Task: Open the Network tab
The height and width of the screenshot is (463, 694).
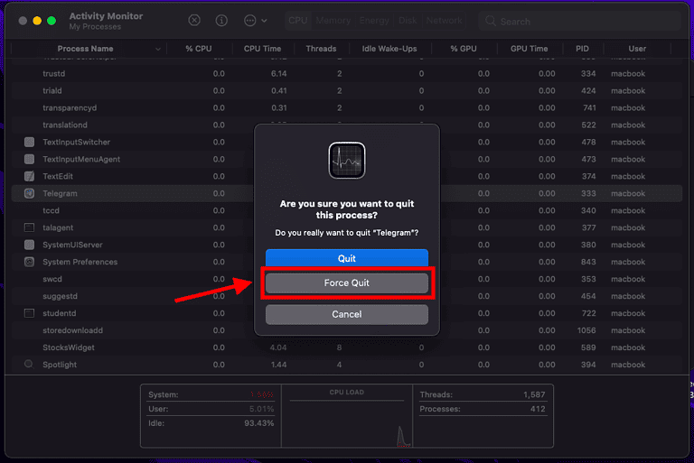Action: point(444,20)
